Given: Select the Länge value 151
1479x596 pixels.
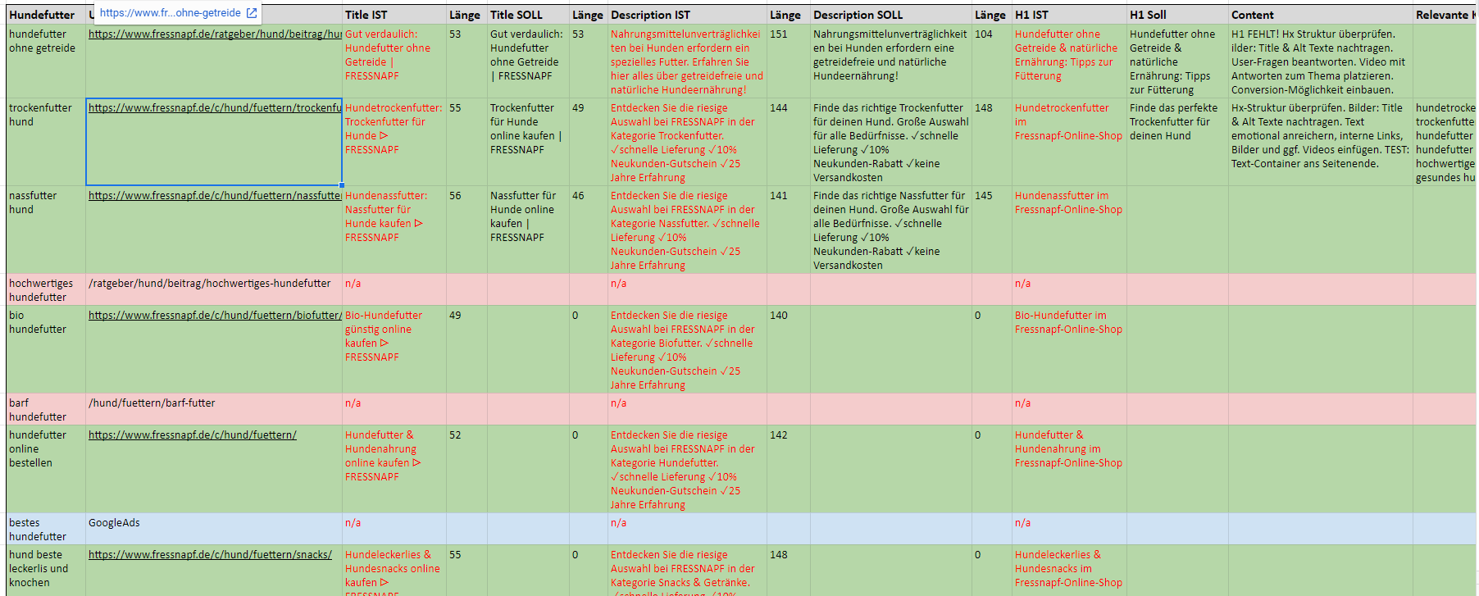Looking at the screenshot, I should point(789,61).
